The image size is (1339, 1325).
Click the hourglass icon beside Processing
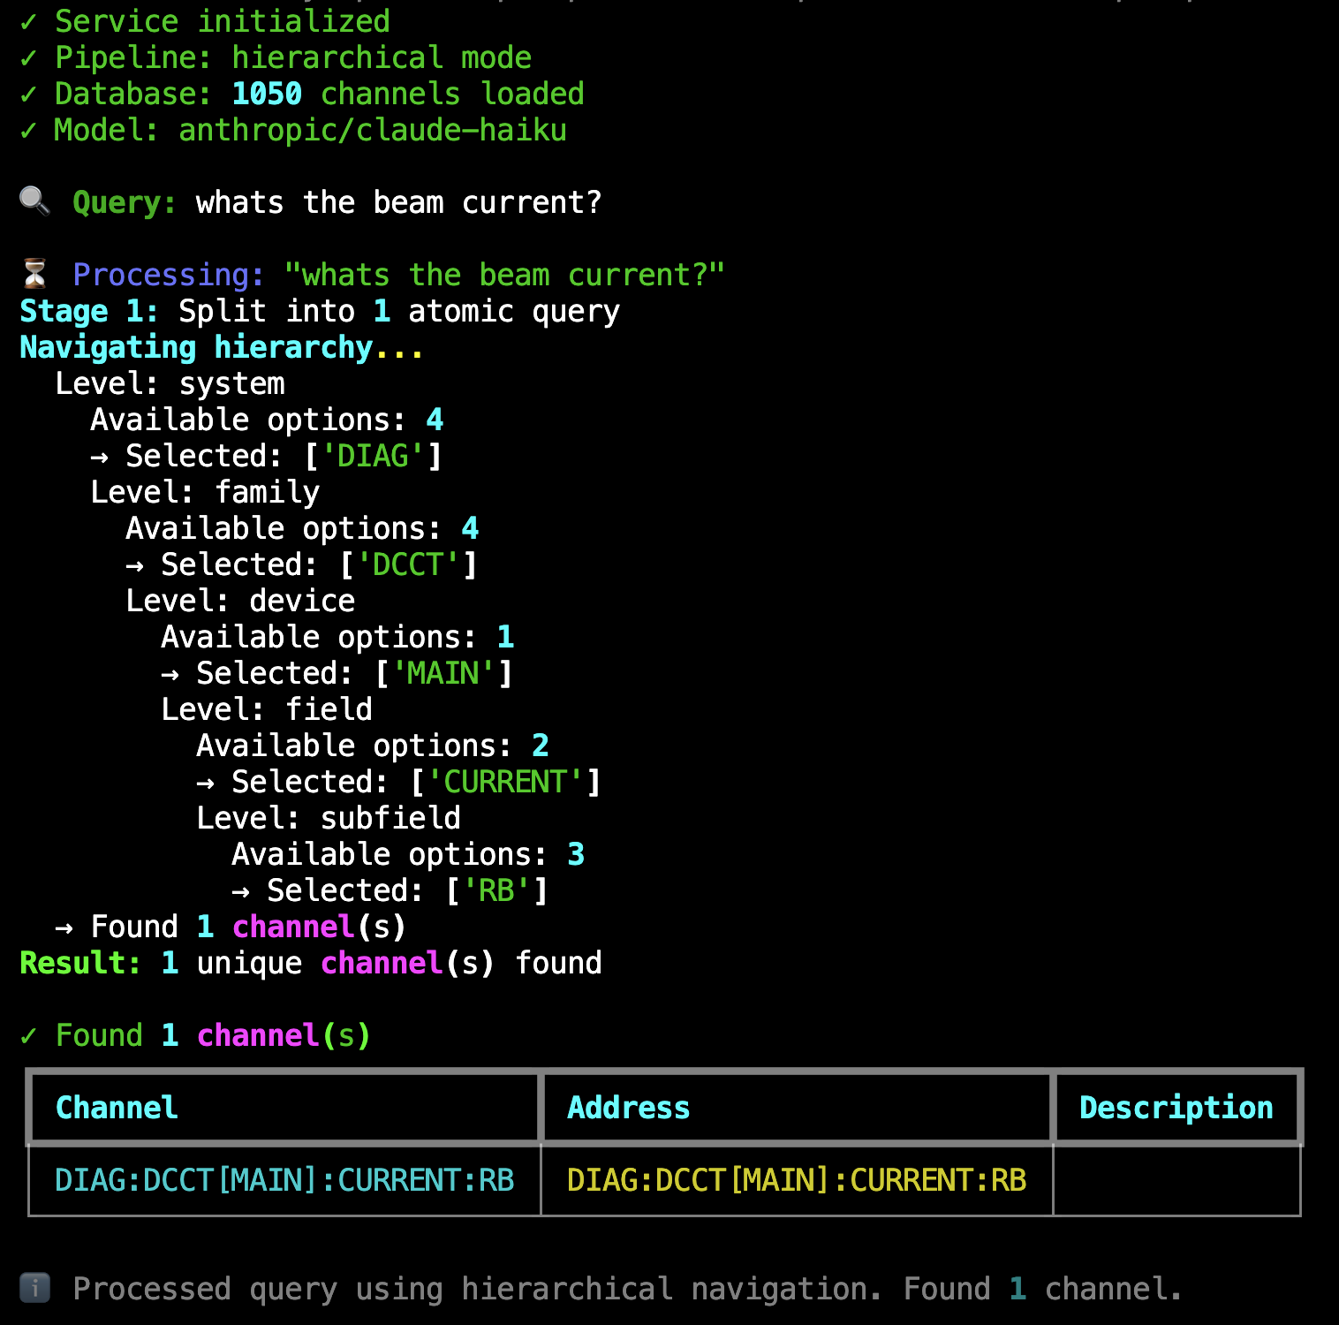pos(34,274)
